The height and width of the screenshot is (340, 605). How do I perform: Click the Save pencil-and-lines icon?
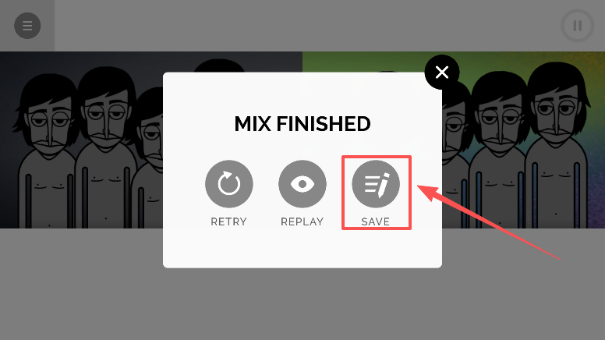(x=376, y=184)
